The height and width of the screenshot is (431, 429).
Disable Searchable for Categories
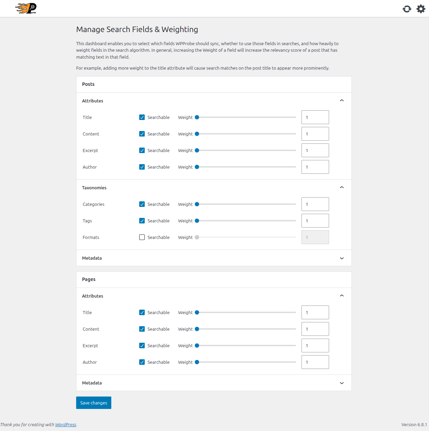pos(142,204)
